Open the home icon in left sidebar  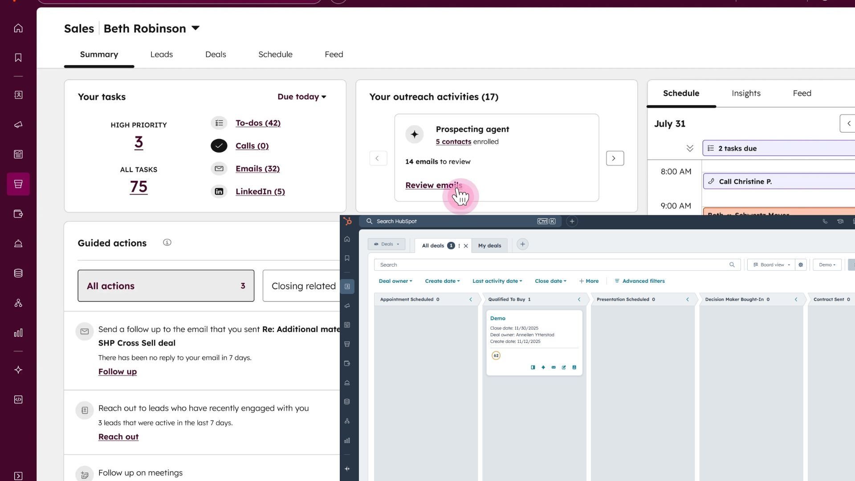[x=18, y=28]
